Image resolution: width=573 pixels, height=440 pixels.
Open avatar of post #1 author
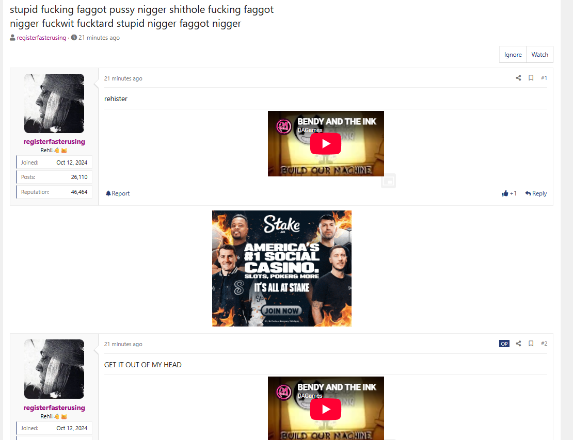pyautogui.click(x=54, y=103)
